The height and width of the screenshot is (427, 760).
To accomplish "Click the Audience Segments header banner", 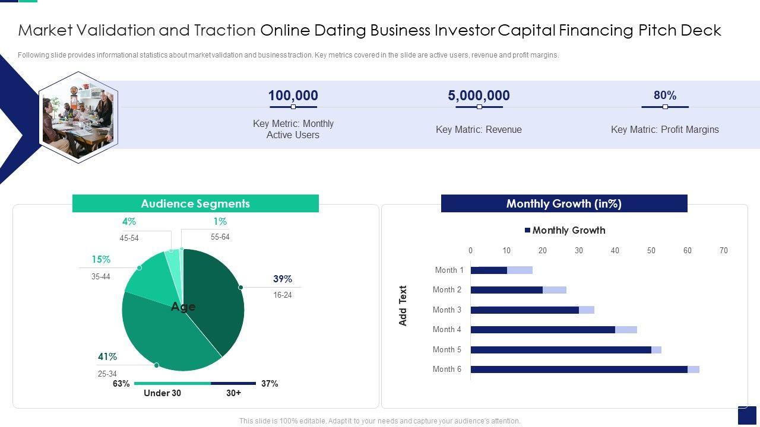I will [x=195, y=203].
